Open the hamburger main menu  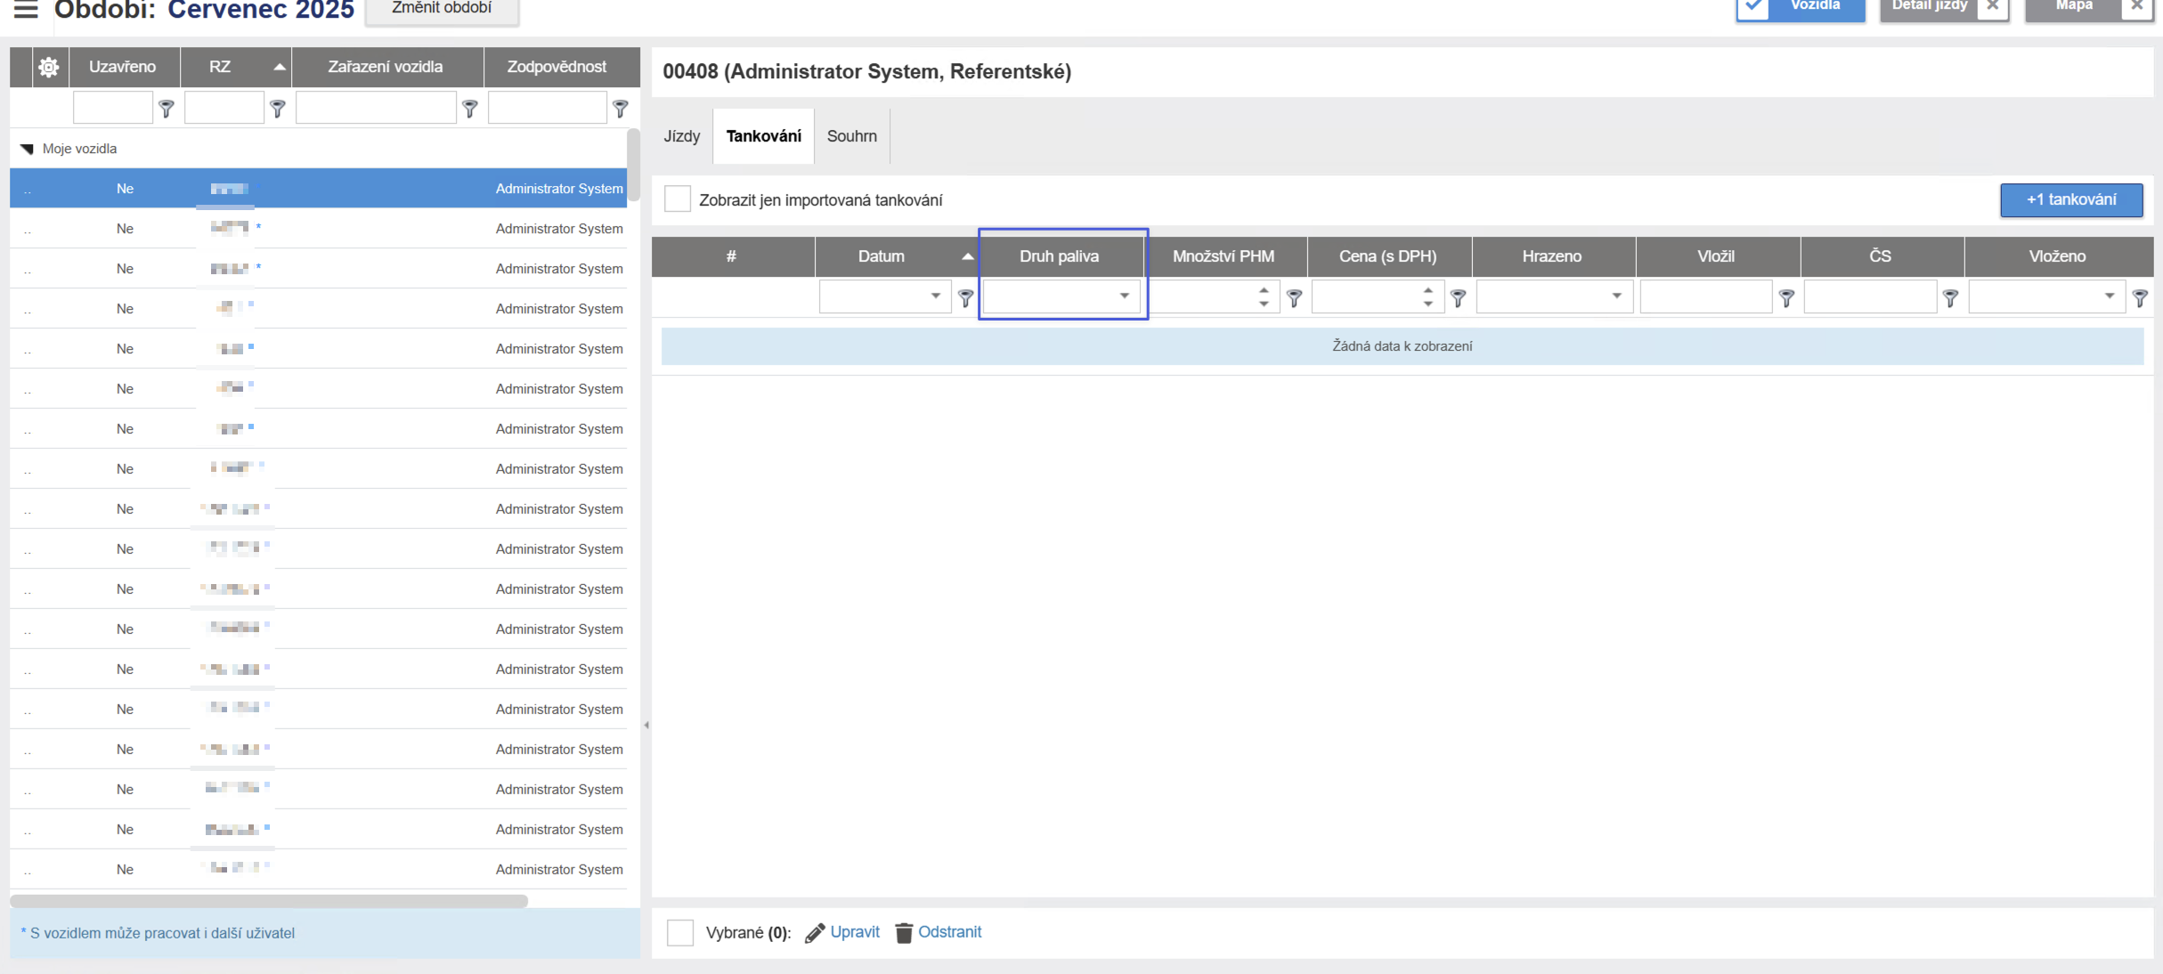pyautogui.click(x=26, y=10)
